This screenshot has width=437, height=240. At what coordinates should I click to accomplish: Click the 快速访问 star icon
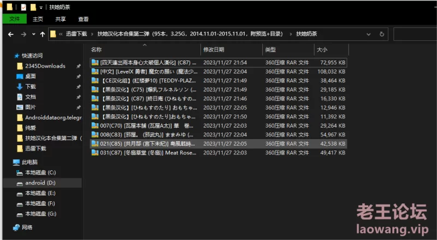pos(16,56)
